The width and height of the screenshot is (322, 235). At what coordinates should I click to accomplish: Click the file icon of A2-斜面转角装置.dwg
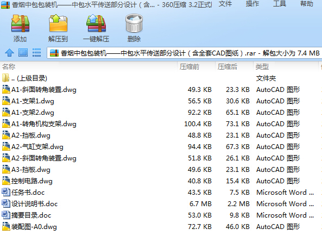[6, 158]
